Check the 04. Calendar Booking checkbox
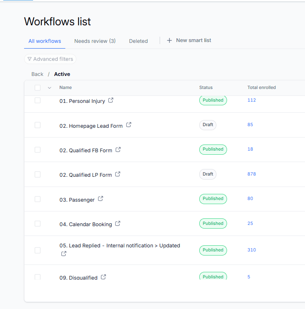The height and width of the screenshot is (309, 305). 38,224
